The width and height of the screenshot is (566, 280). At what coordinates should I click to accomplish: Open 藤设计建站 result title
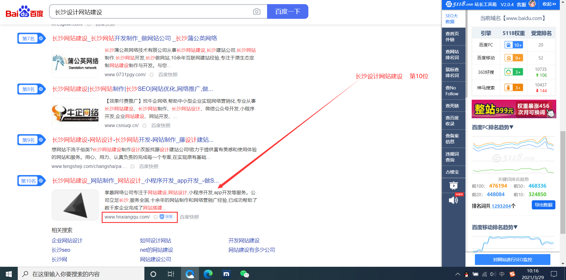133,140
